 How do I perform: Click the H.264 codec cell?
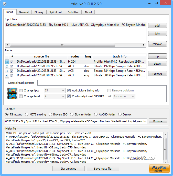(x=75, y=62)
